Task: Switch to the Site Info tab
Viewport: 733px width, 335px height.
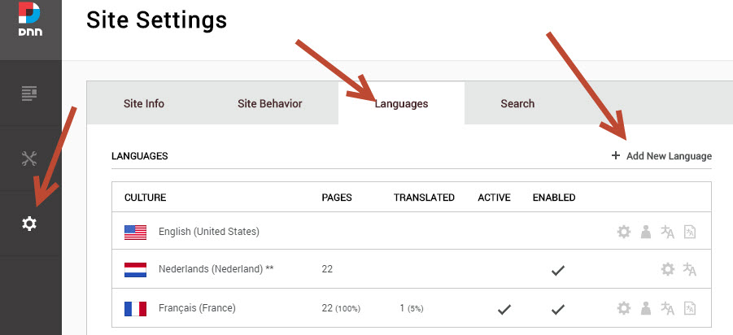Action: pyautogui.click(x=144, y=103)
